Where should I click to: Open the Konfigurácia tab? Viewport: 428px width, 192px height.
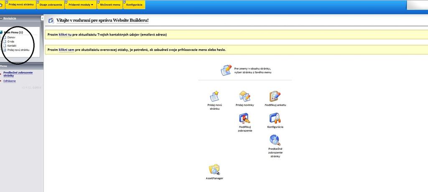point(134,5)
